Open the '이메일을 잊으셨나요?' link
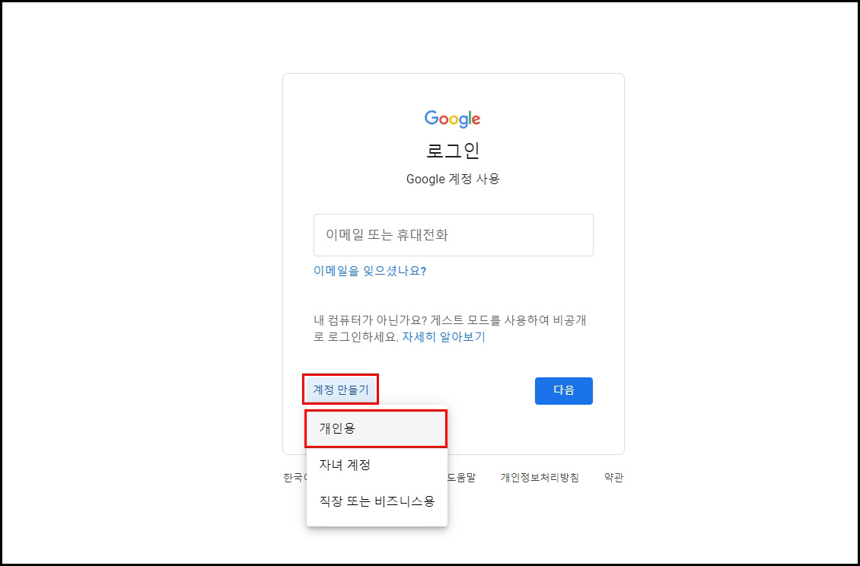Image resolution: width=860 pixels, height=566 pixels. [370, 271]
